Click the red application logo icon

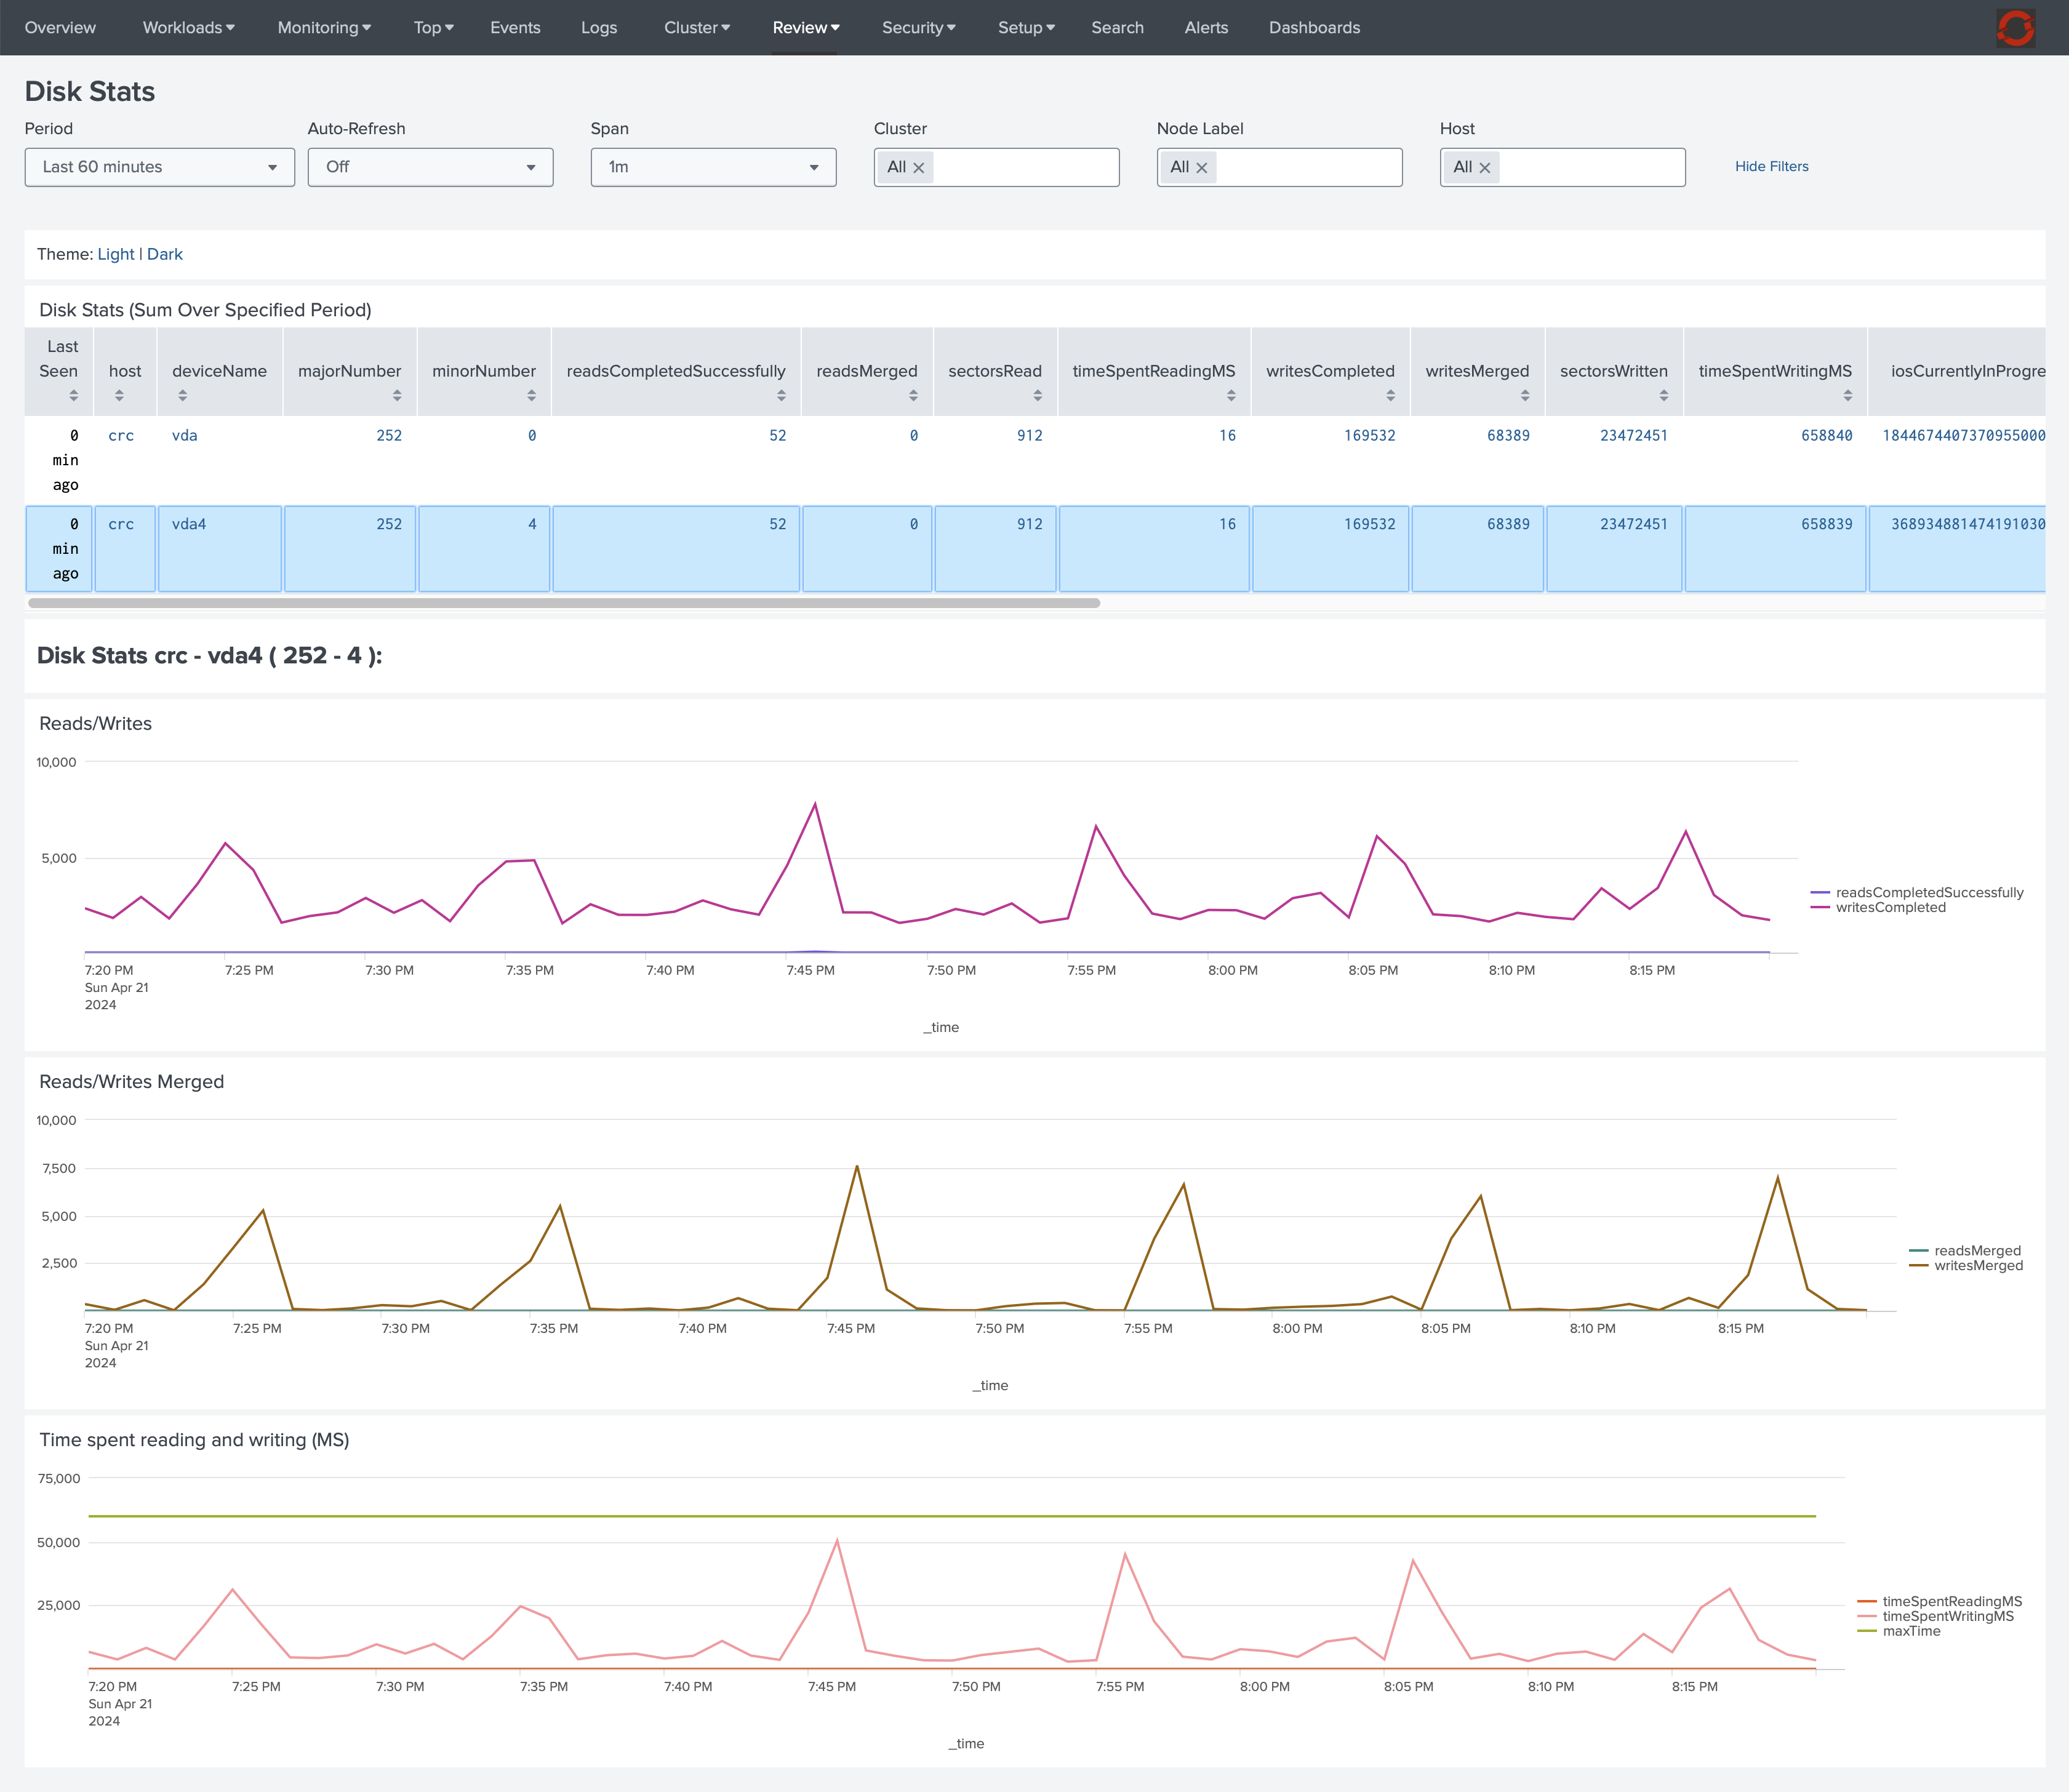(2015, 28)
